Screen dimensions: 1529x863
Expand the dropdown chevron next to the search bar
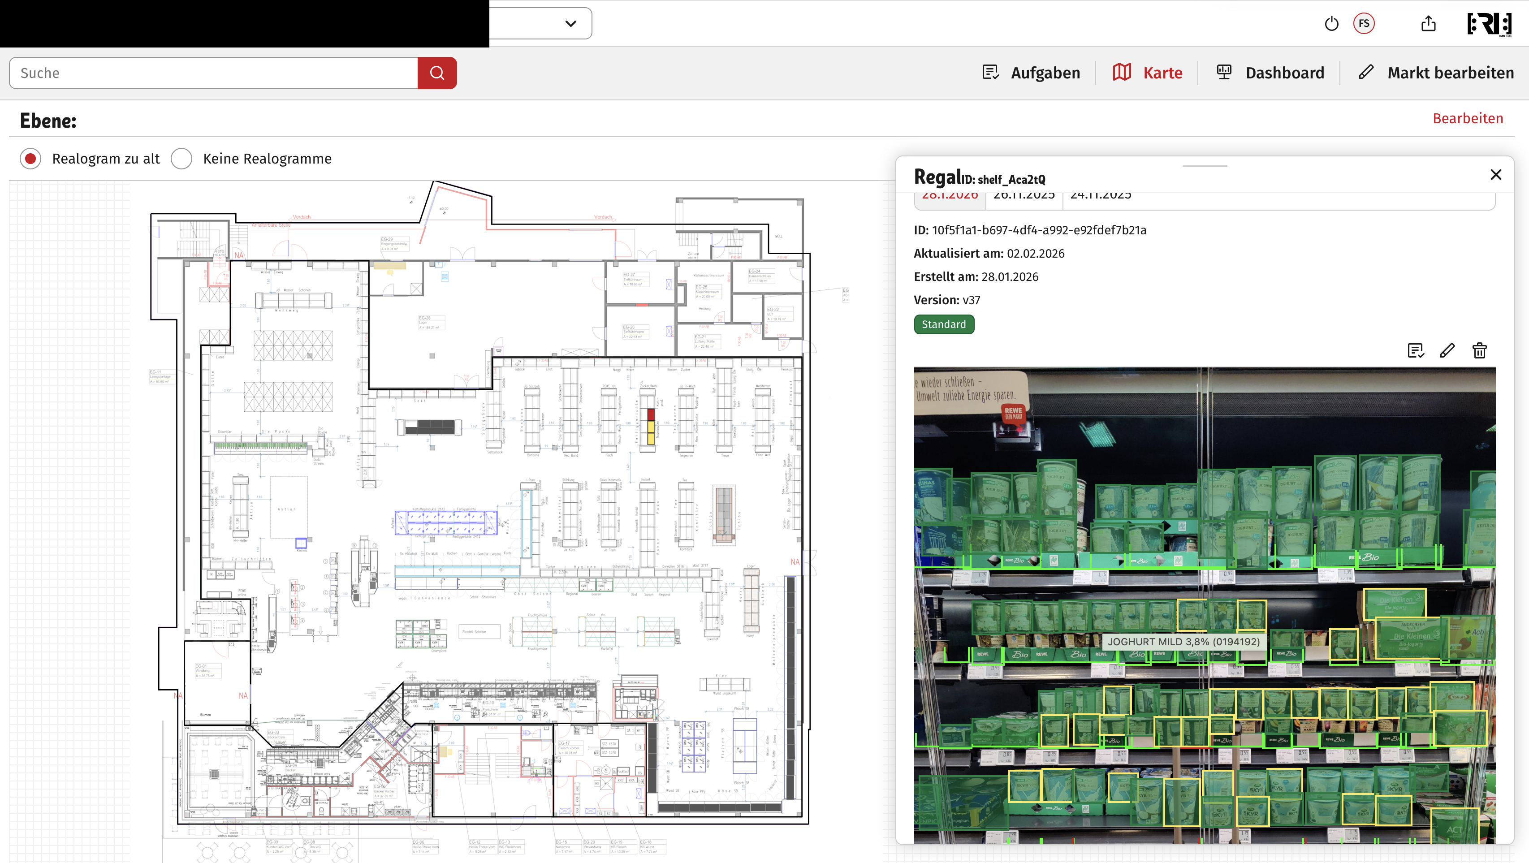pyautogui.click(x=570, y=23)
